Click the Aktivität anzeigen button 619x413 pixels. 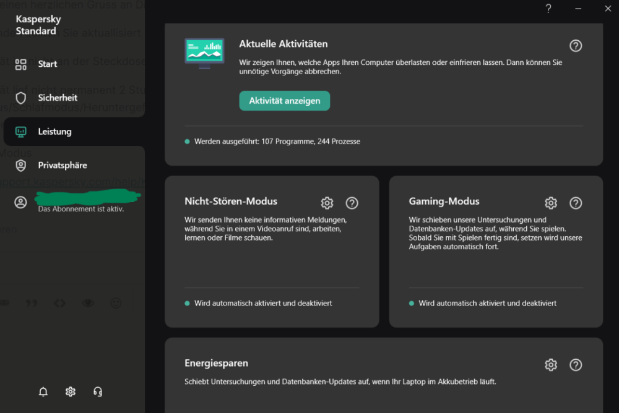point(284,100)
